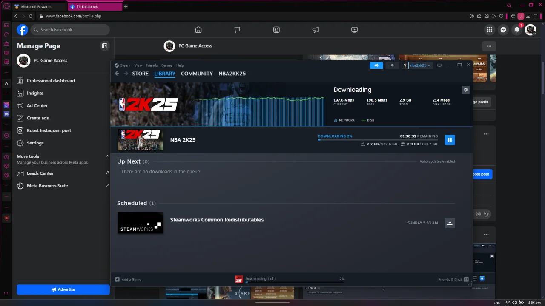Reload the Facebook page

tap(31, 16)
